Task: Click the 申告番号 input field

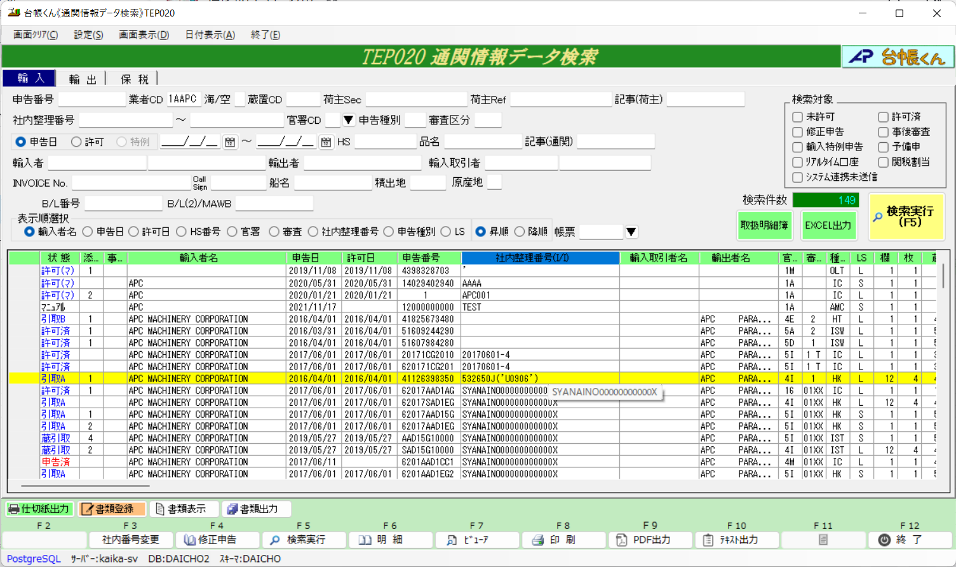Action: pos(92,100)
